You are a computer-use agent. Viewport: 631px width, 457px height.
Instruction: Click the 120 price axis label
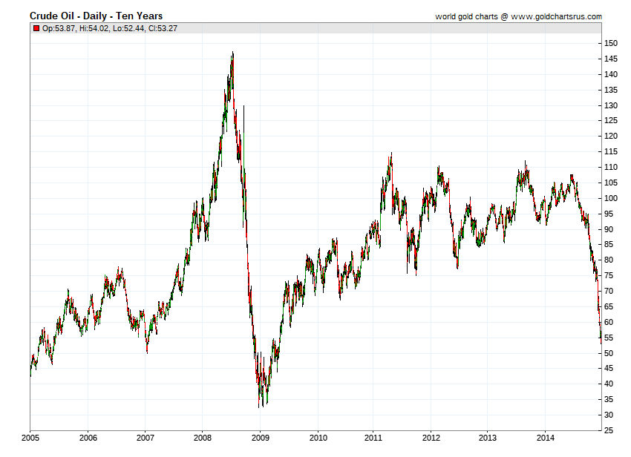610,136
